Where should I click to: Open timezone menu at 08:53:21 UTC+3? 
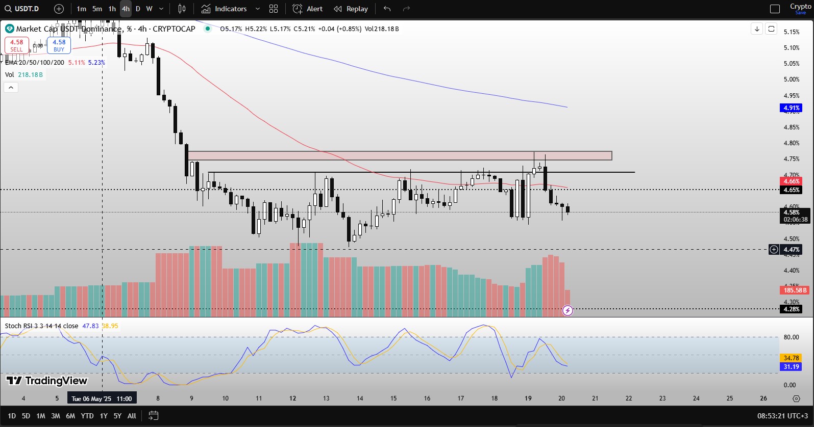tap(783, 416)
